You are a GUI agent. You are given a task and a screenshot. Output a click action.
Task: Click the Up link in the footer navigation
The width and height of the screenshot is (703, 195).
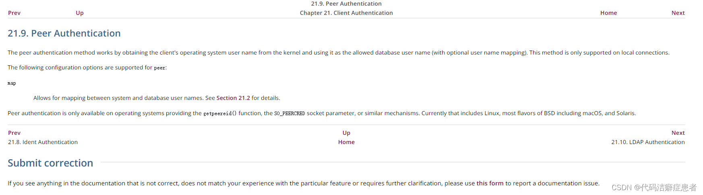pos(346,133)
